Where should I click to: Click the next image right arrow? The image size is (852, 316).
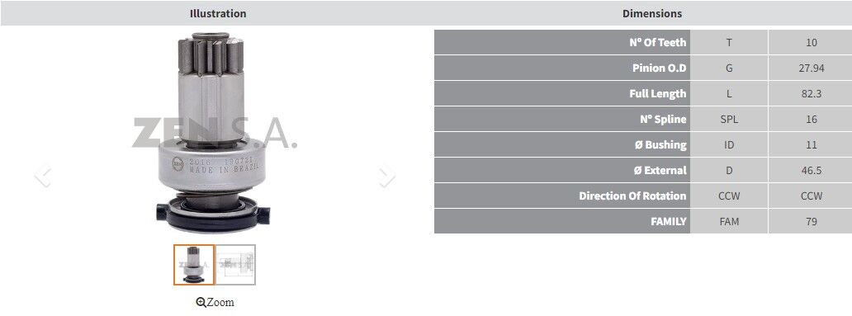(386, 176)
